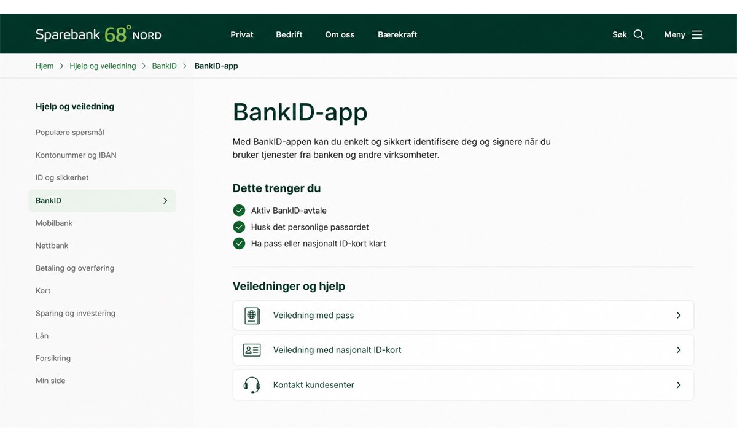The width and height of the screenshot is (737, 442).
Task: Select Nettbank in sidebar
Action: [52, 246]
